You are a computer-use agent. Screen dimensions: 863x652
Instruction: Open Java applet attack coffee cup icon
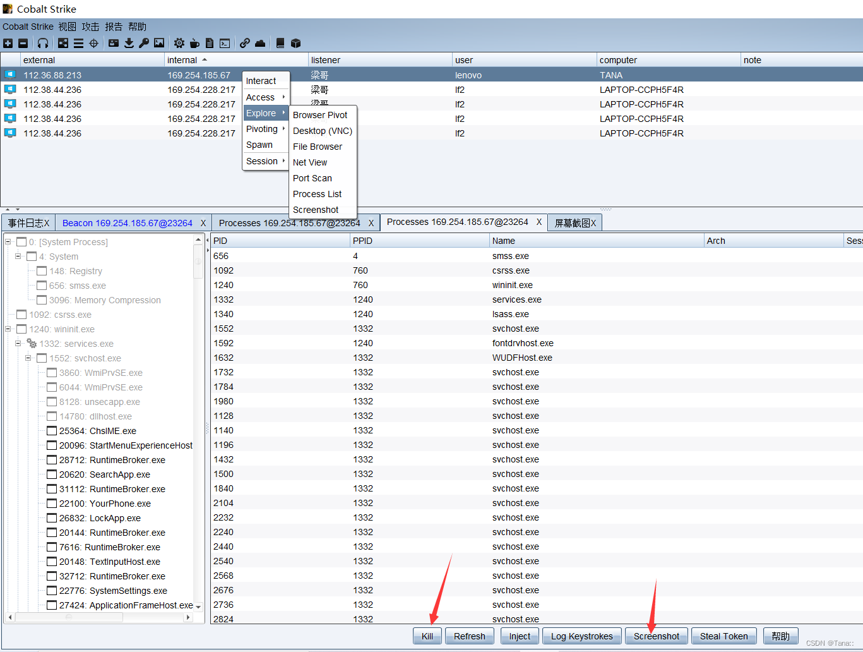point(194,44)
